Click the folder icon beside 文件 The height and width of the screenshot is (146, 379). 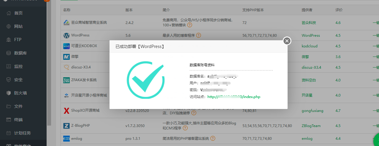[9, 106]
